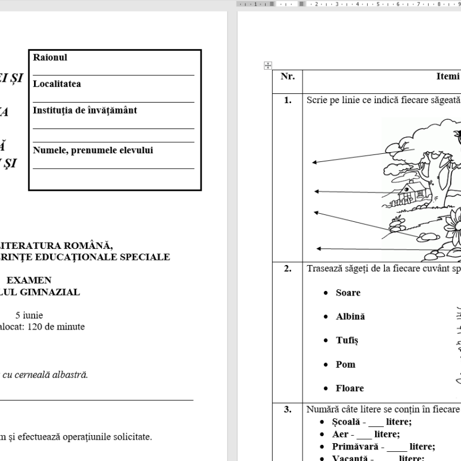Click the 5 iunie date text
Screen dimensions: 461x461
pyautogui.click(x=29, y=315)
